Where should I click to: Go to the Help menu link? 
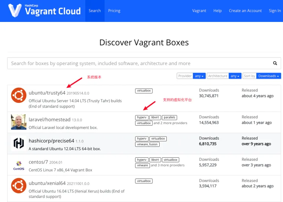[217, 11]
